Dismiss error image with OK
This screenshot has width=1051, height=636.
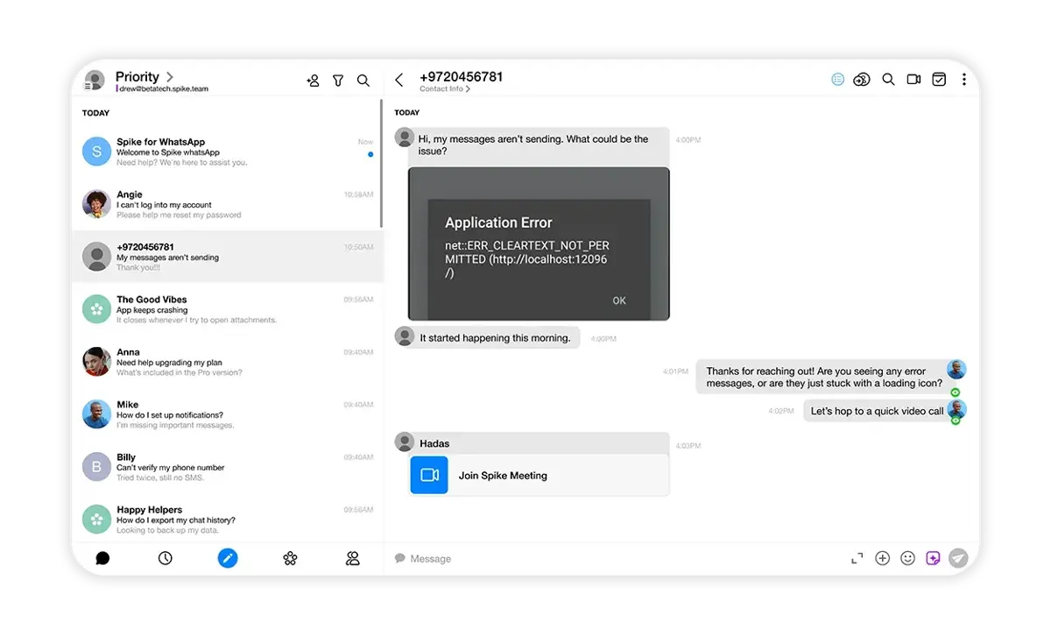click(619, 300)
